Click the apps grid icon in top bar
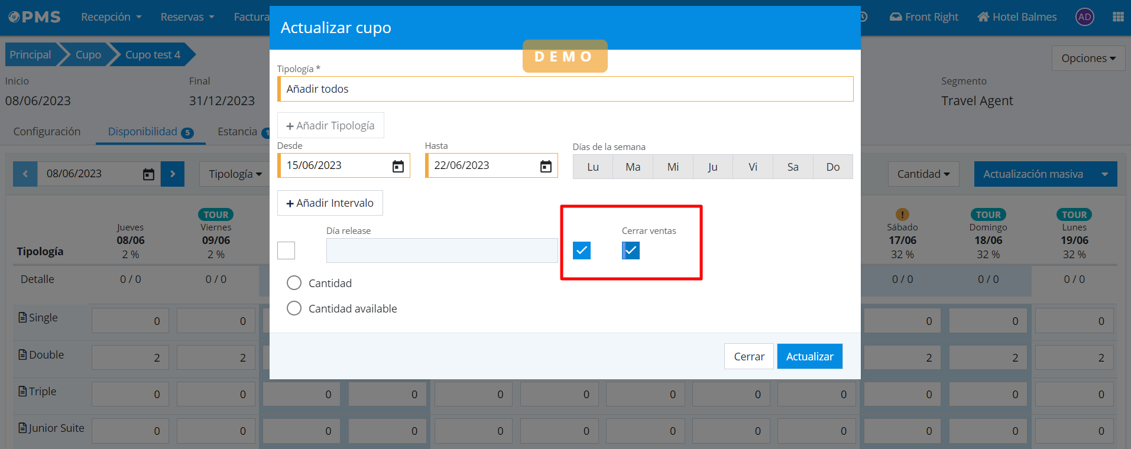 click(x=1117, y=17)
